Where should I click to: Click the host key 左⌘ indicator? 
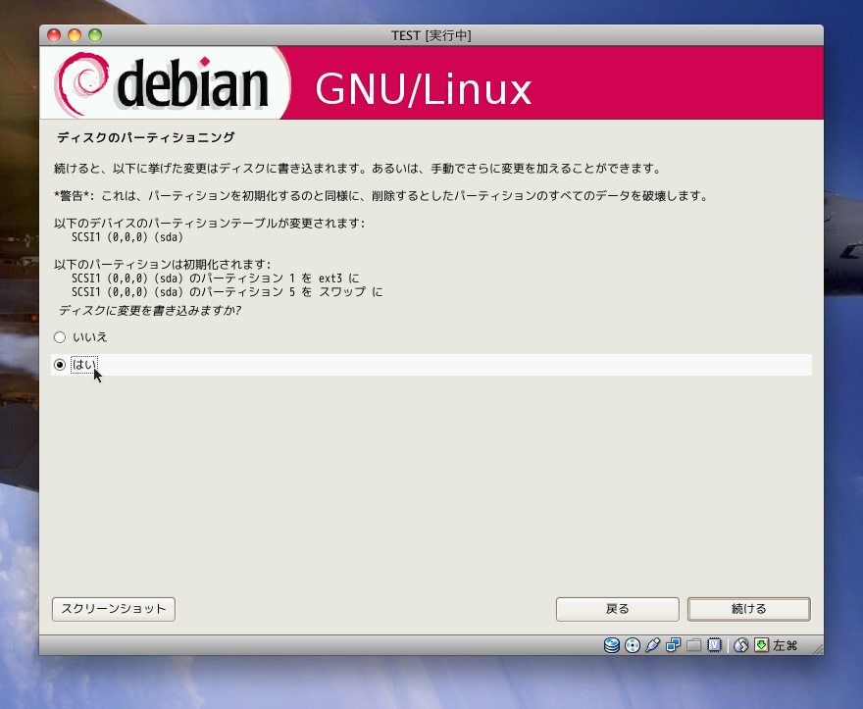coord(785,645)
